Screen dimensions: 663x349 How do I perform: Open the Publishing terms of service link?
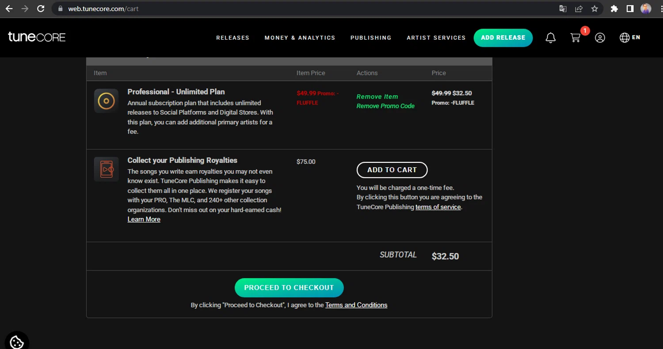(x=438, y=207)
